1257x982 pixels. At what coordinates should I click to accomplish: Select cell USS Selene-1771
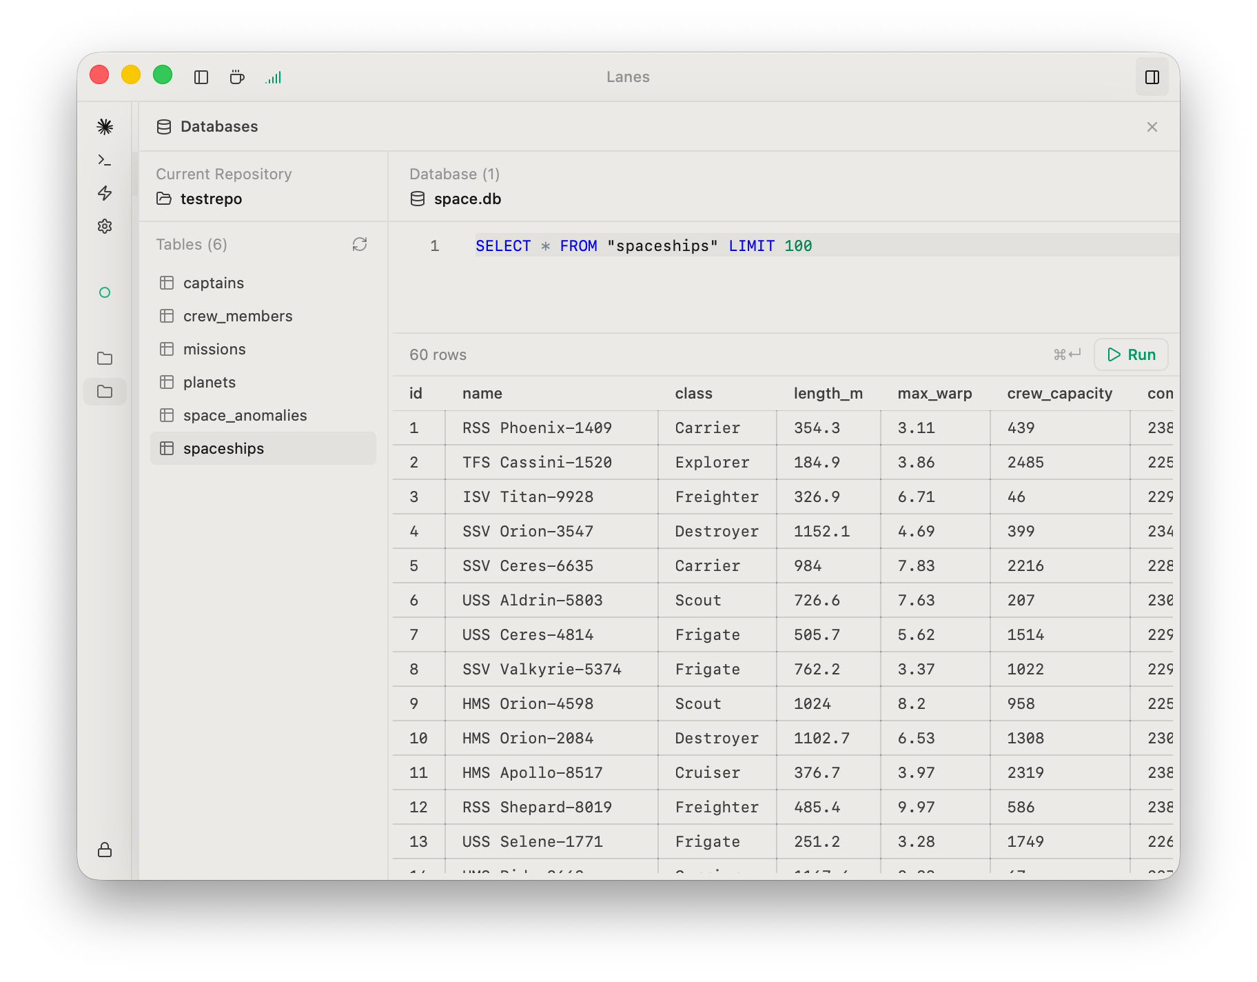(x=551, y=841)
